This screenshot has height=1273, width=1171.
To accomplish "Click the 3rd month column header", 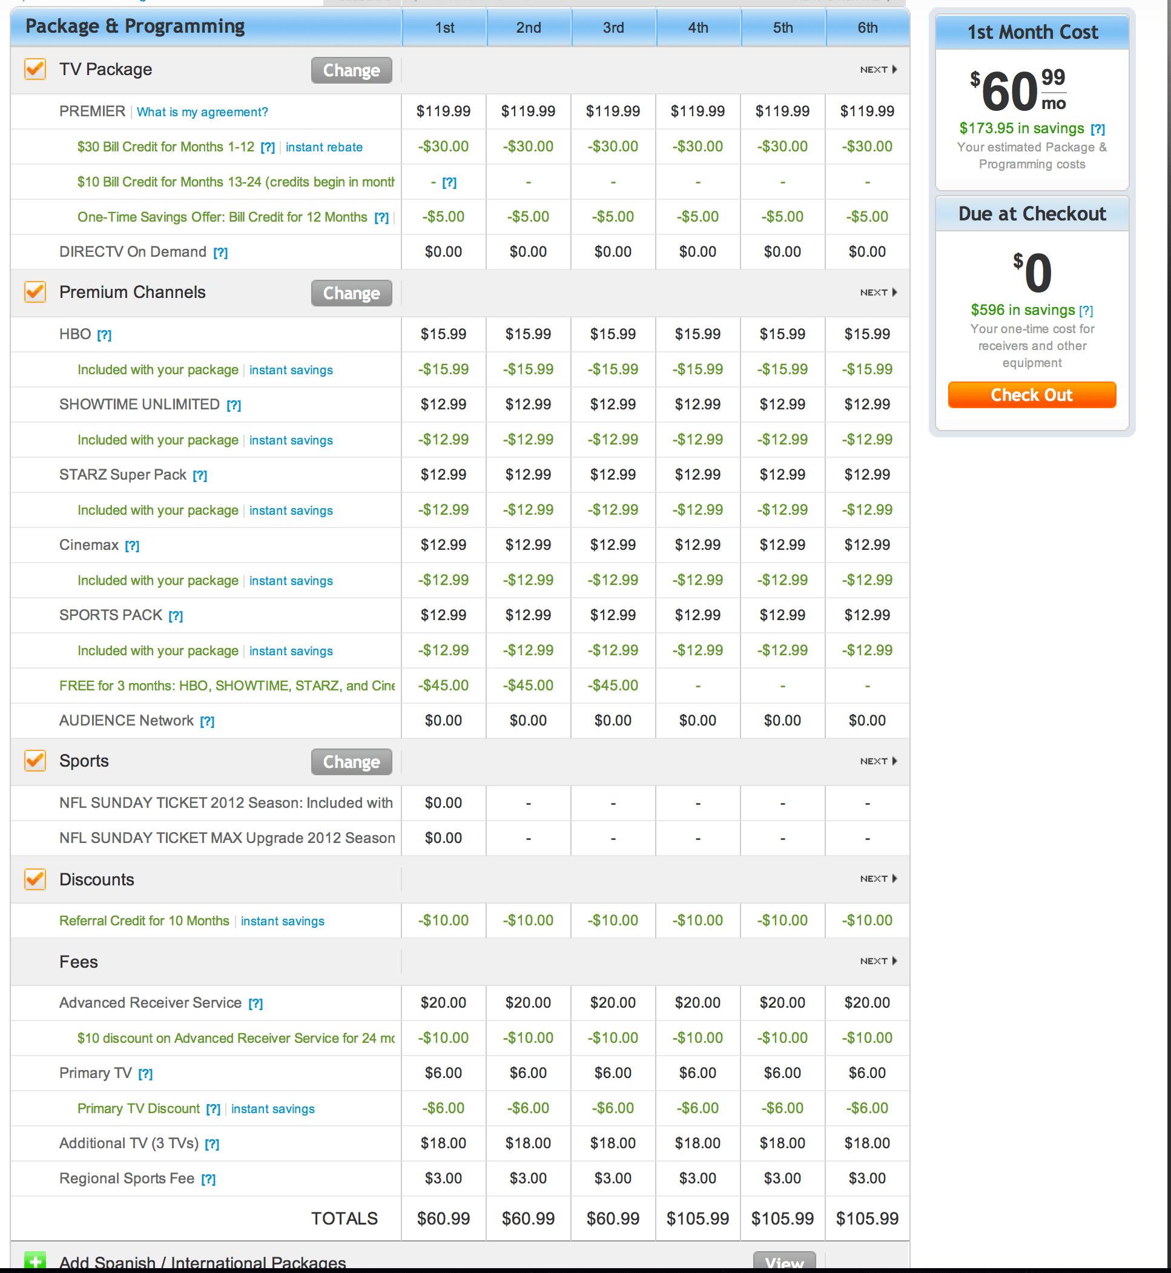I will point(613,28).
